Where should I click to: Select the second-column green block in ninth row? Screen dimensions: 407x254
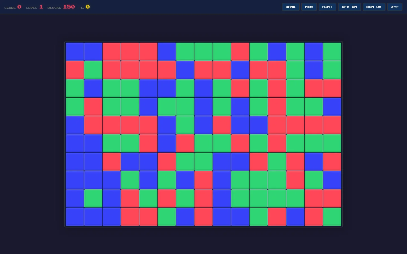tap(93, 198)
